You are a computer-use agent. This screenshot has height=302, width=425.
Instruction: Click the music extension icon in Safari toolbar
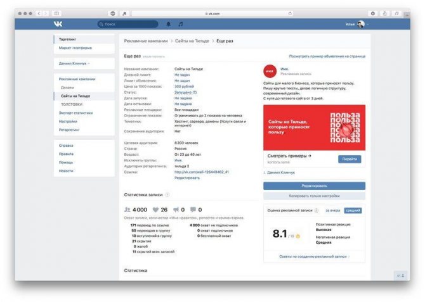click(x=124, y=13)
